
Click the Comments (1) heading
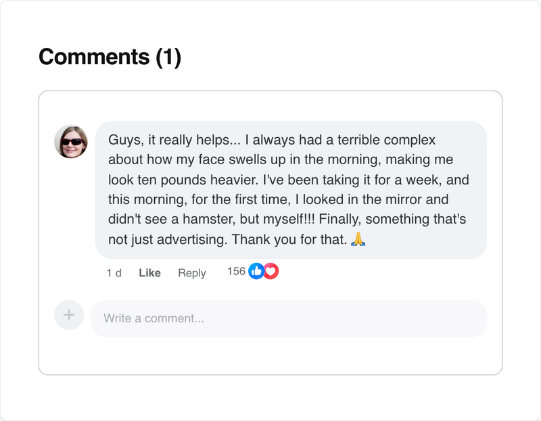[x=110, y=57]
